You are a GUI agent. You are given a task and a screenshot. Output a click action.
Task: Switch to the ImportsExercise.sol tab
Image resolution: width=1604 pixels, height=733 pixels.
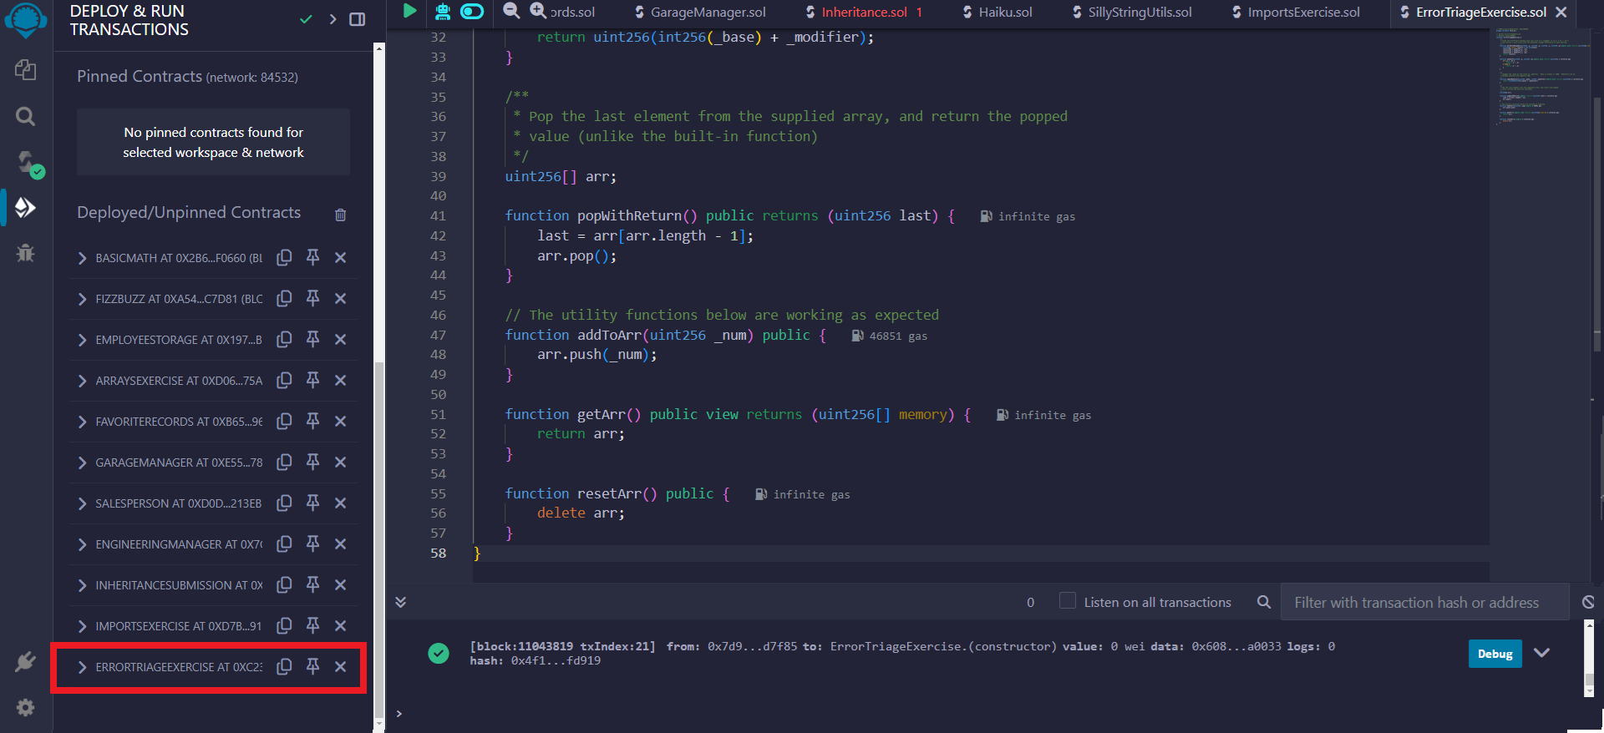click(1296, 12)
